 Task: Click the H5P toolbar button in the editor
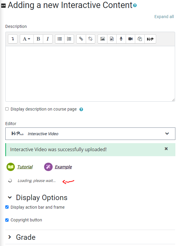pos(150,39)
